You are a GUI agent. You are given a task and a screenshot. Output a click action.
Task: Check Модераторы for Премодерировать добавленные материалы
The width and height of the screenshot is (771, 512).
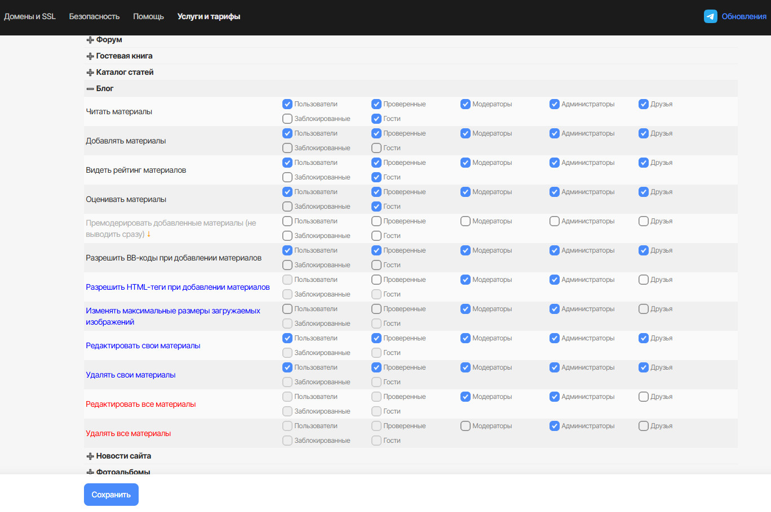tap(466, 221)
